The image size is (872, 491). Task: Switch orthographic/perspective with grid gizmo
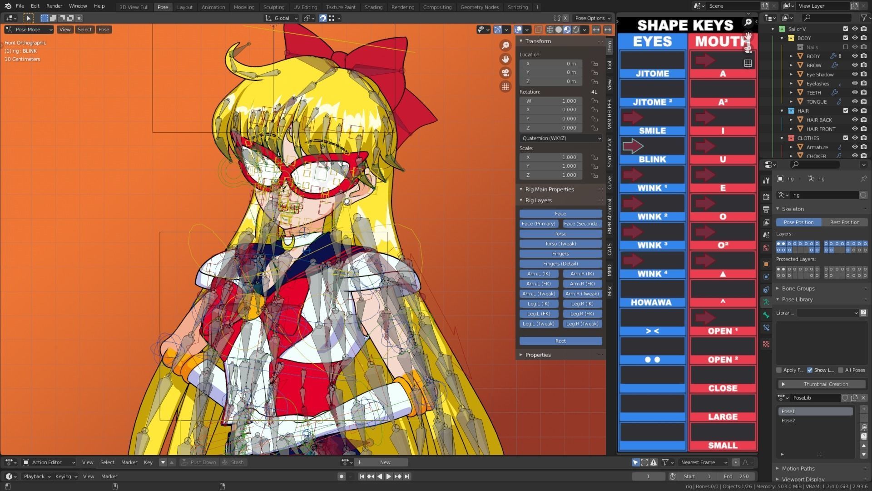(505, 86)
